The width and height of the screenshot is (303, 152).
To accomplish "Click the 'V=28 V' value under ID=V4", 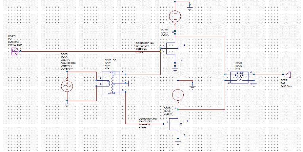I will click(165, 36).
